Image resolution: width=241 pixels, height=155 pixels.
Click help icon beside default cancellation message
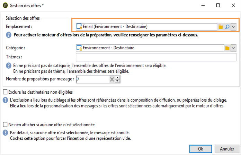point(6,133)
